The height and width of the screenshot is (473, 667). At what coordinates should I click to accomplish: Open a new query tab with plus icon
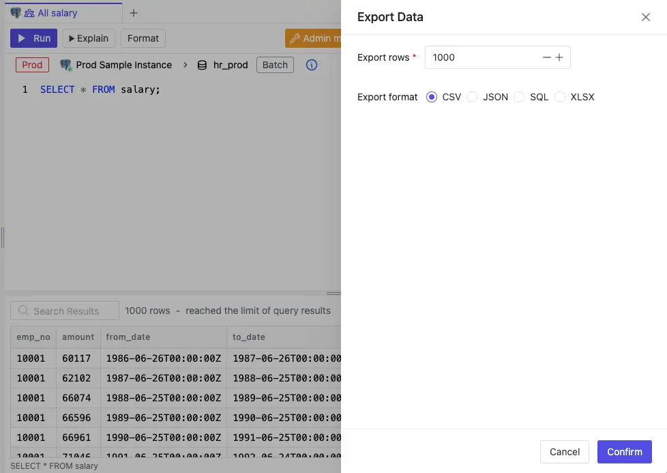134,12
